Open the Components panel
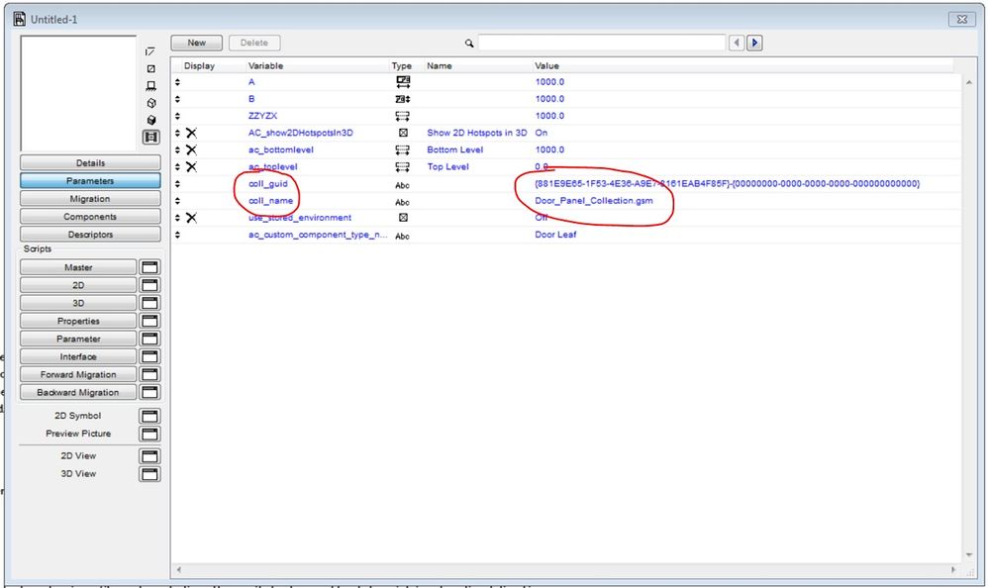 [90, 216]
